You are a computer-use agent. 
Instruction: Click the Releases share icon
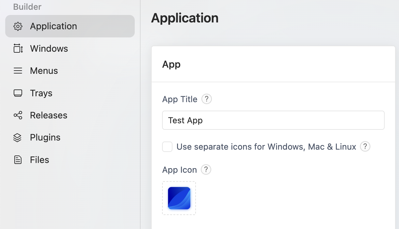pos(18,115)
